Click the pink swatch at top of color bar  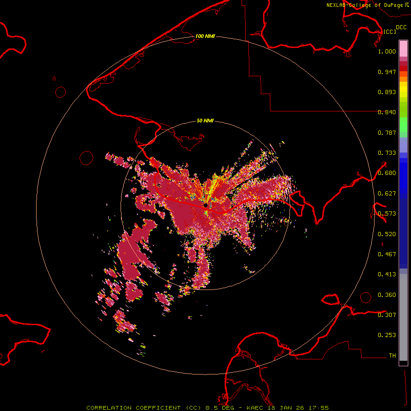coord(403,48)
